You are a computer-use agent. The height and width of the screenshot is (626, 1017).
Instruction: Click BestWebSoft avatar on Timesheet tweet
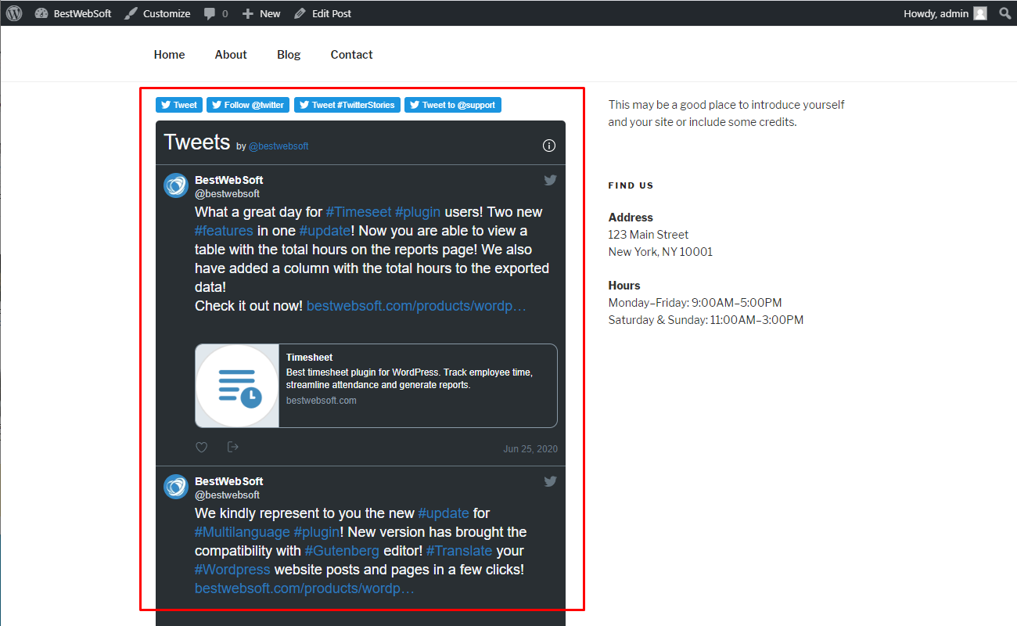coord(176,185)
